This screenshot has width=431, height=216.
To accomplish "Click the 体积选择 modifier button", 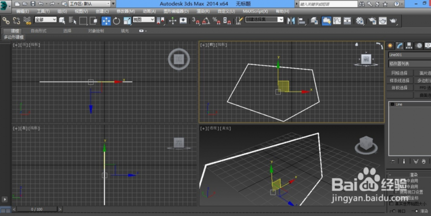I will tap(399, 87).
